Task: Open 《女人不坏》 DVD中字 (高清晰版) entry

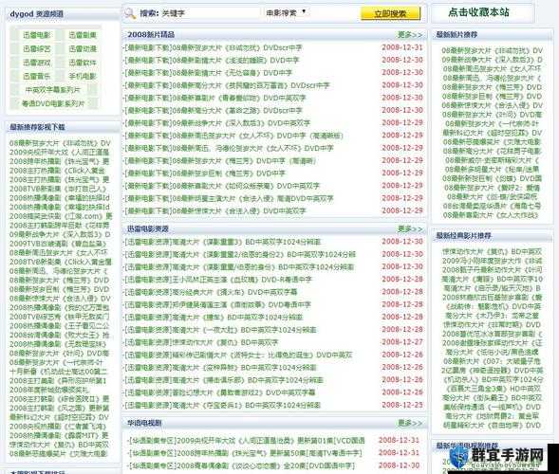Action: pyautogui.click(x=233, y=136)
